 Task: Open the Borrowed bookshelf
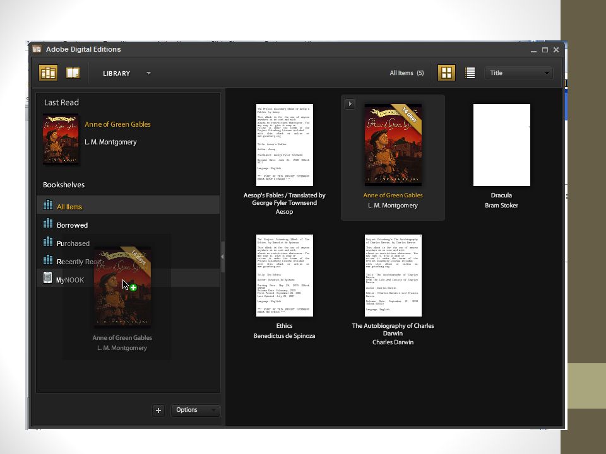(128, 224)
